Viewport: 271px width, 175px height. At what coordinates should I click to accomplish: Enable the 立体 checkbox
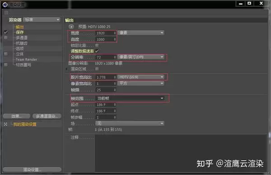(6, 54)
